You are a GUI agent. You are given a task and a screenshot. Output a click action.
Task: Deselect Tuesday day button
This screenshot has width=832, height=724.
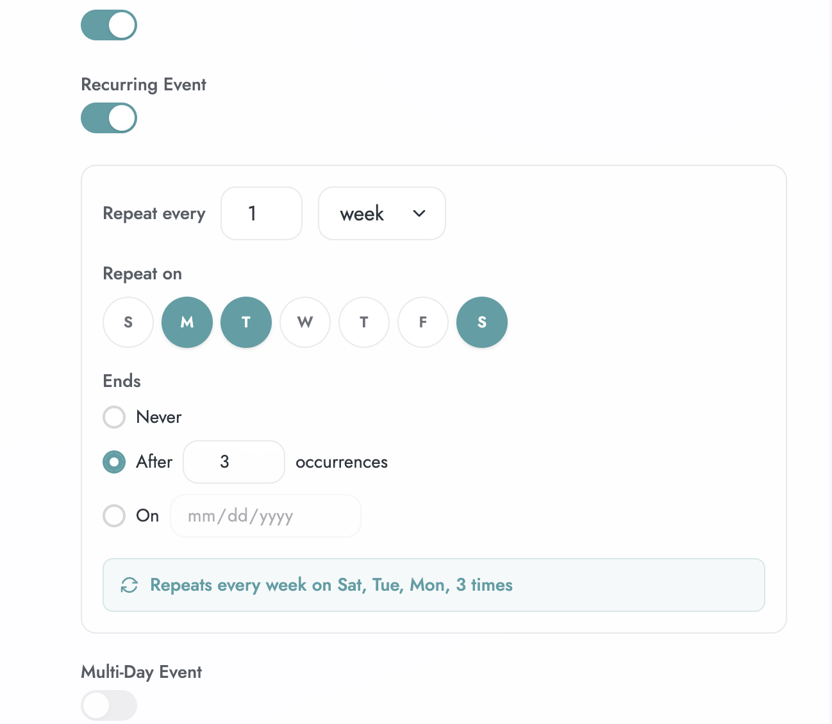click(246, 322)
